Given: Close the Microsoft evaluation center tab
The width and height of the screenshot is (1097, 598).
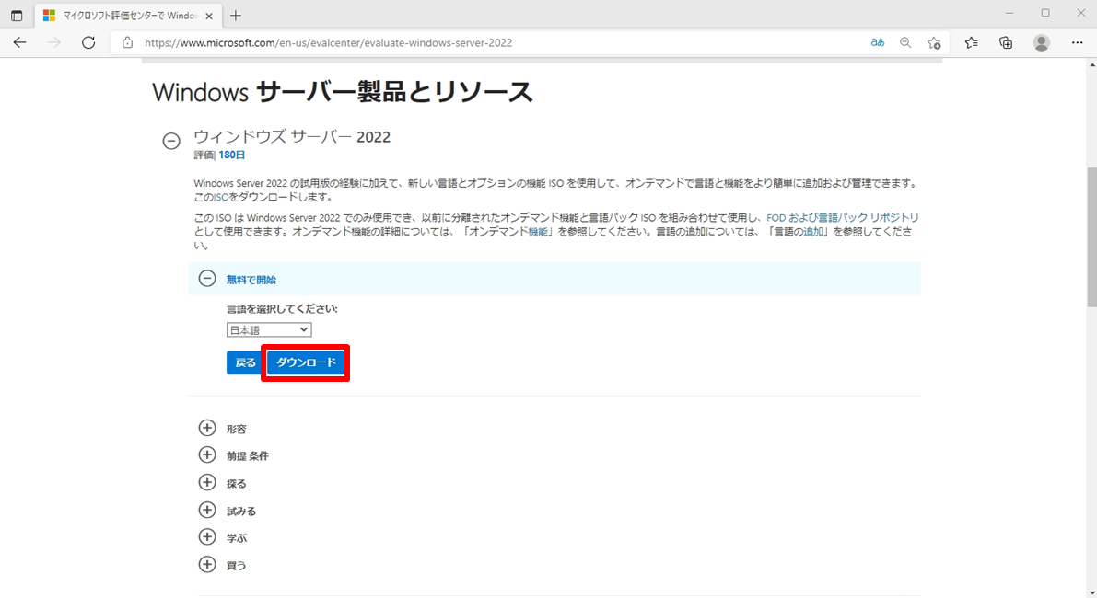Looking at the screenshot, I should point(208,16).
